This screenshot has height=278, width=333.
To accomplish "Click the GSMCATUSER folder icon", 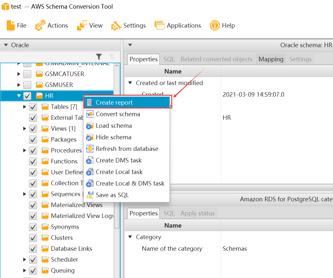I will [x=39, y=74].
